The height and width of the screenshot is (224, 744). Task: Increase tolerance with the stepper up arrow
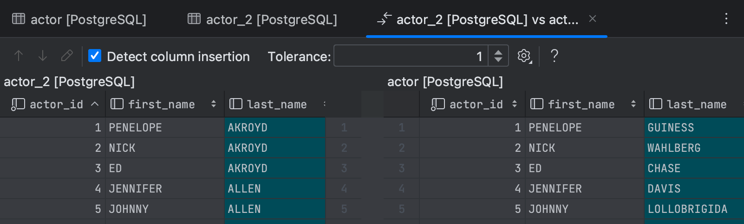pos(498,52)
